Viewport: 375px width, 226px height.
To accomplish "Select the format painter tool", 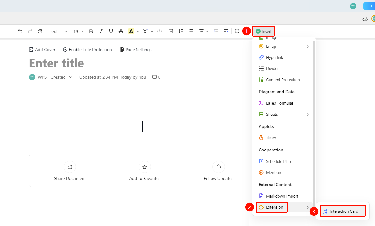I will coord(40,31).
